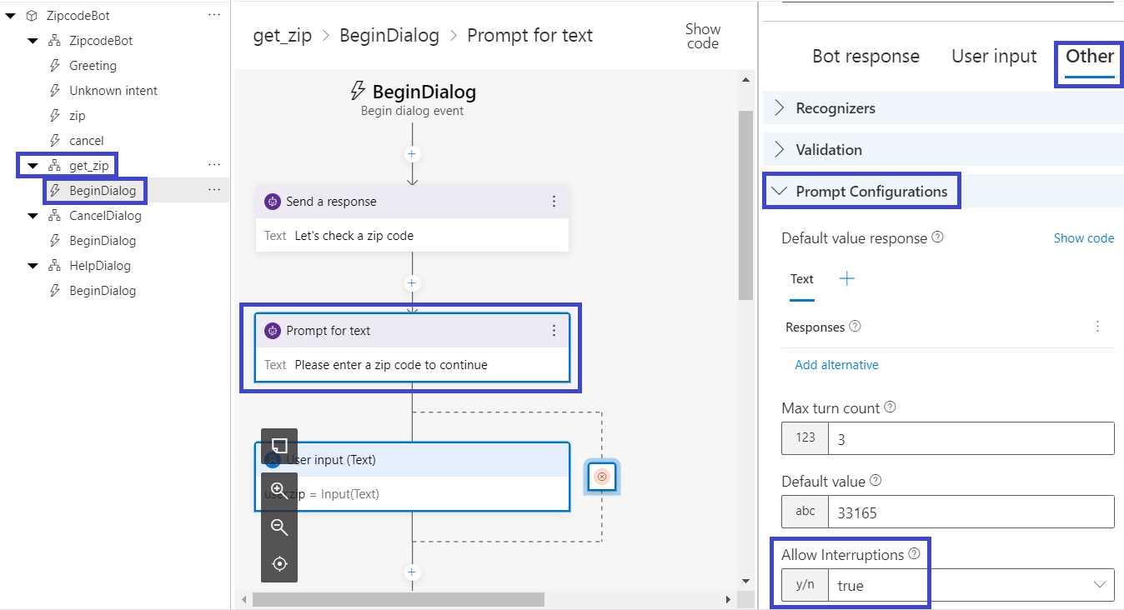The image size is (1124, 610).
Task: Switch to the User input tab
Action: (x=994, y=56)
